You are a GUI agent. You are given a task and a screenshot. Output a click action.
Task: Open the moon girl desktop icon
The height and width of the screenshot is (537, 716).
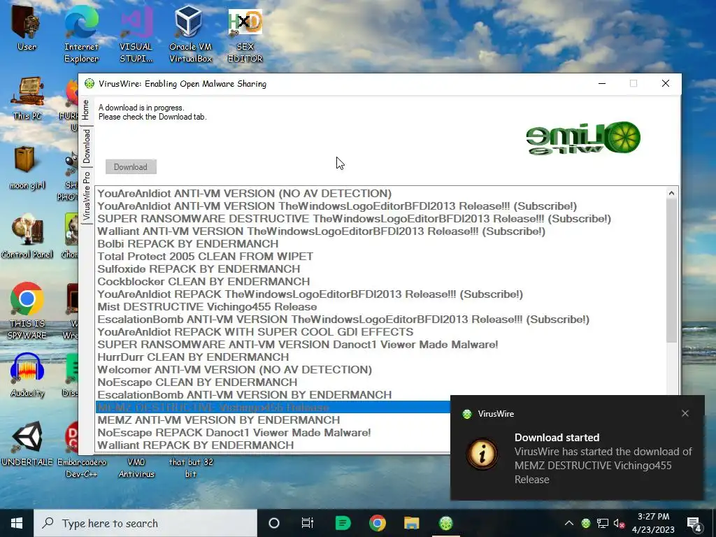[x=27, y=168]
